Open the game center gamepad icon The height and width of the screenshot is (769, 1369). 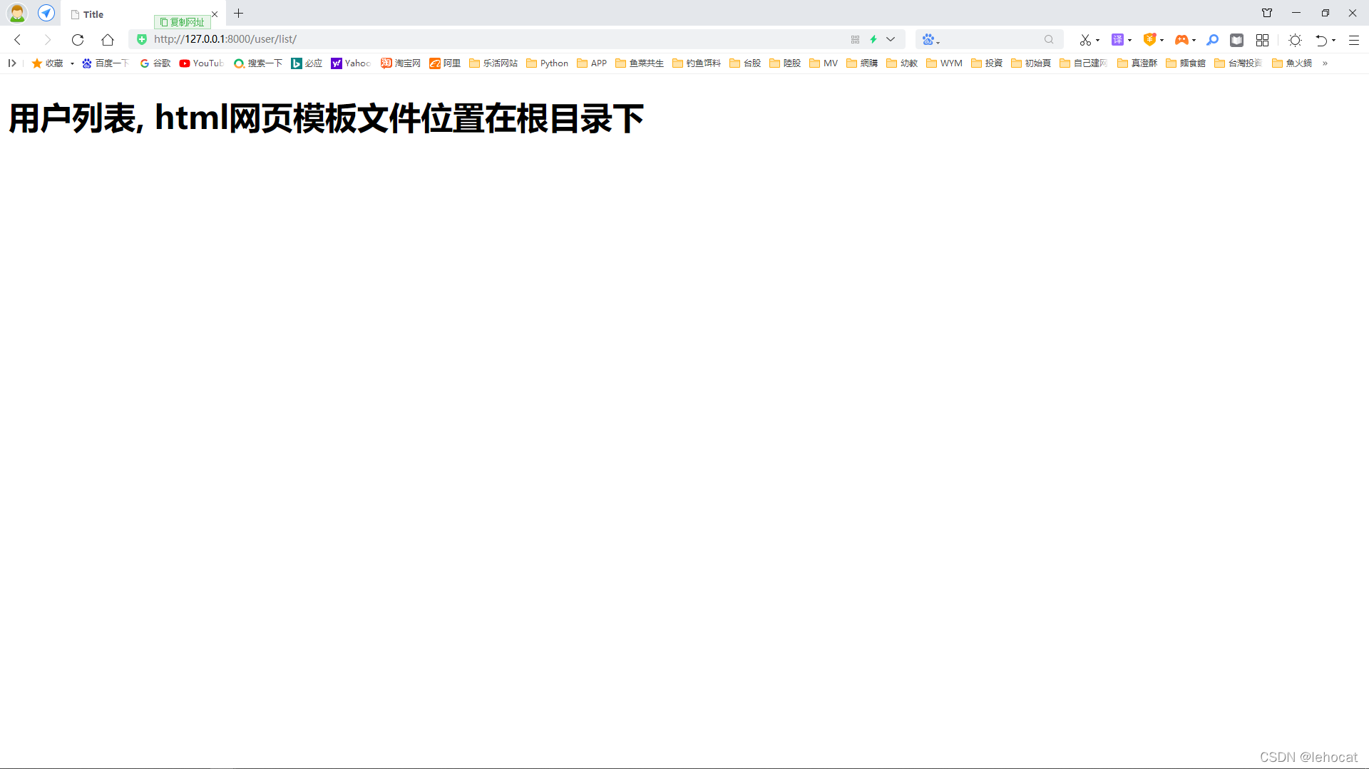pos(1183,39)
